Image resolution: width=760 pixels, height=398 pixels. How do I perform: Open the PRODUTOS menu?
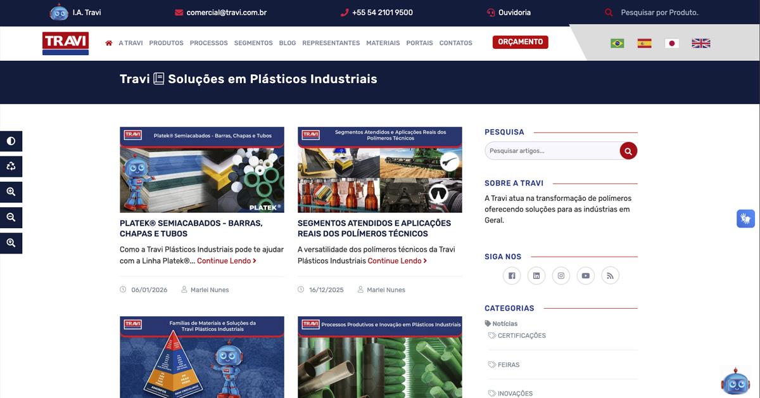[x=166, y=43]
